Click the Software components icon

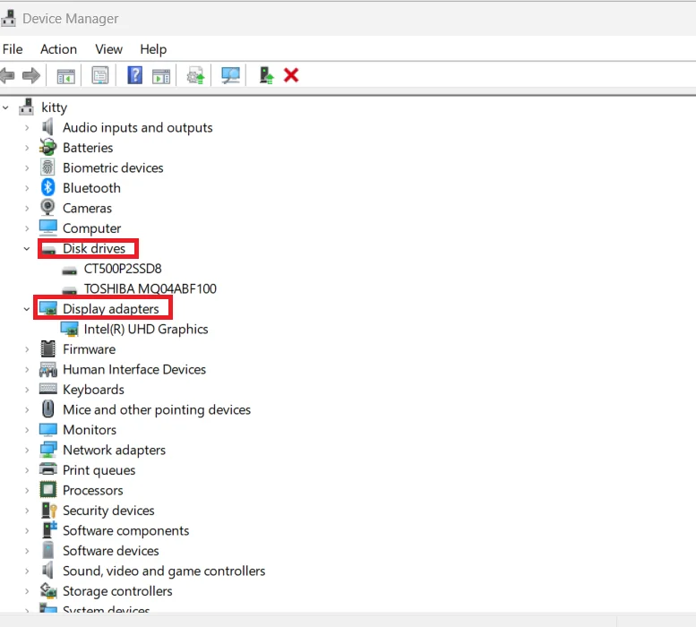point(50,530)
